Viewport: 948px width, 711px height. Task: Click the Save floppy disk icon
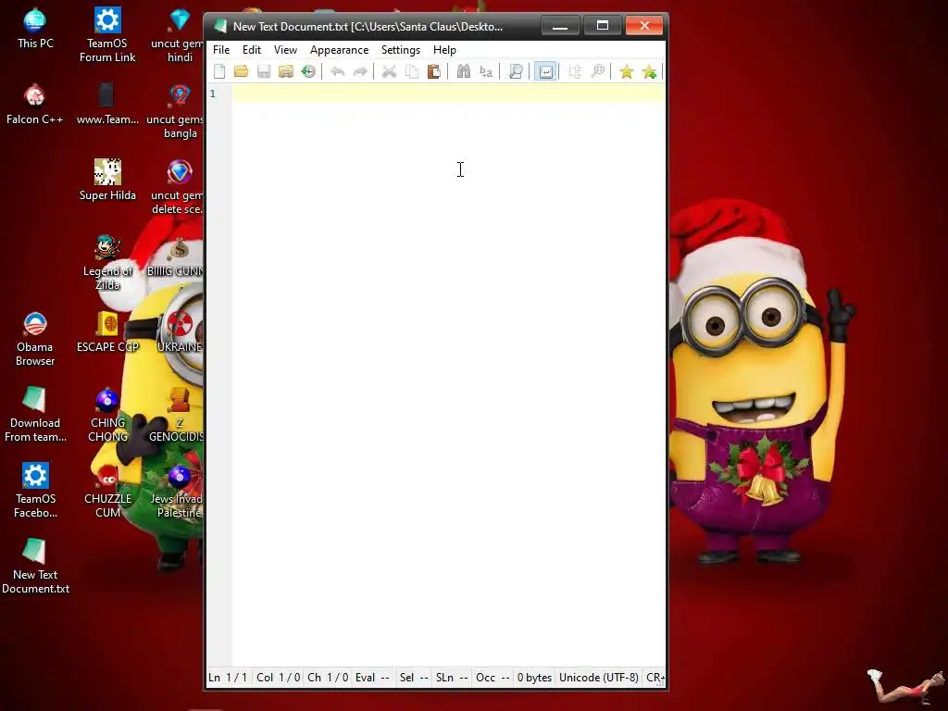[264, 71]
